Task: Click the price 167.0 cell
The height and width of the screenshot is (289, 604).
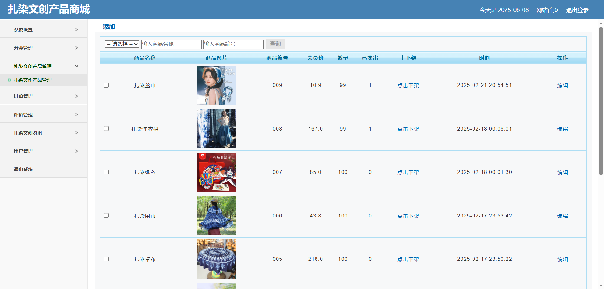Action: coord(316,129)
